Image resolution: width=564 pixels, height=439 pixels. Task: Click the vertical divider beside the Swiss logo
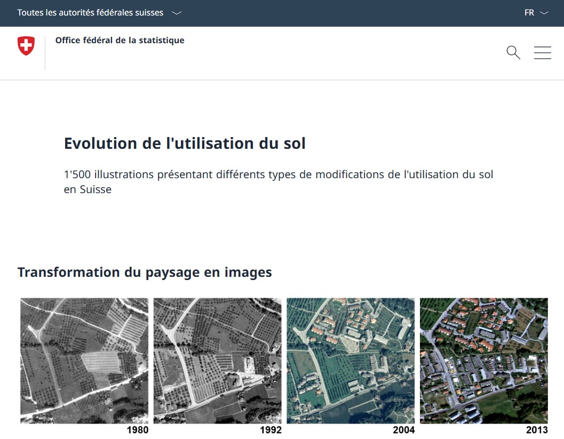[x=45, y=52]
